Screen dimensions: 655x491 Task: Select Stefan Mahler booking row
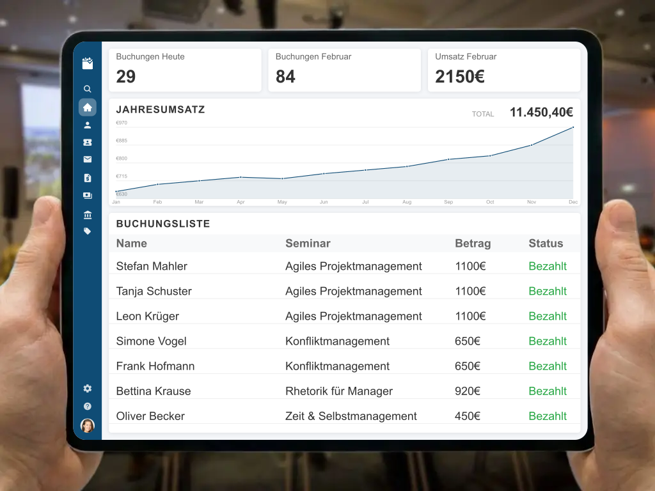click(x=152, y=266)
